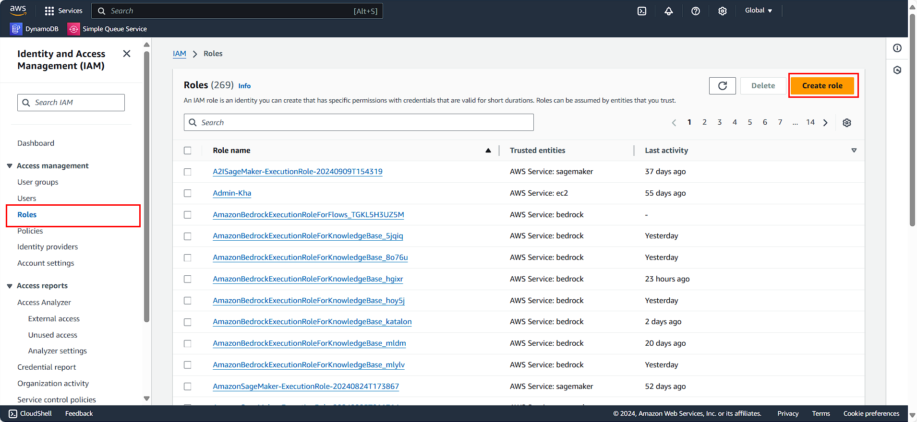
Task: Open the DynamoDB shortcut
Action: 34,29
